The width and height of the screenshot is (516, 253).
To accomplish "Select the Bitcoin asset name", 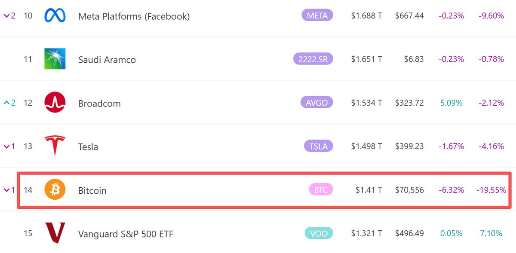I will (92, 190).
